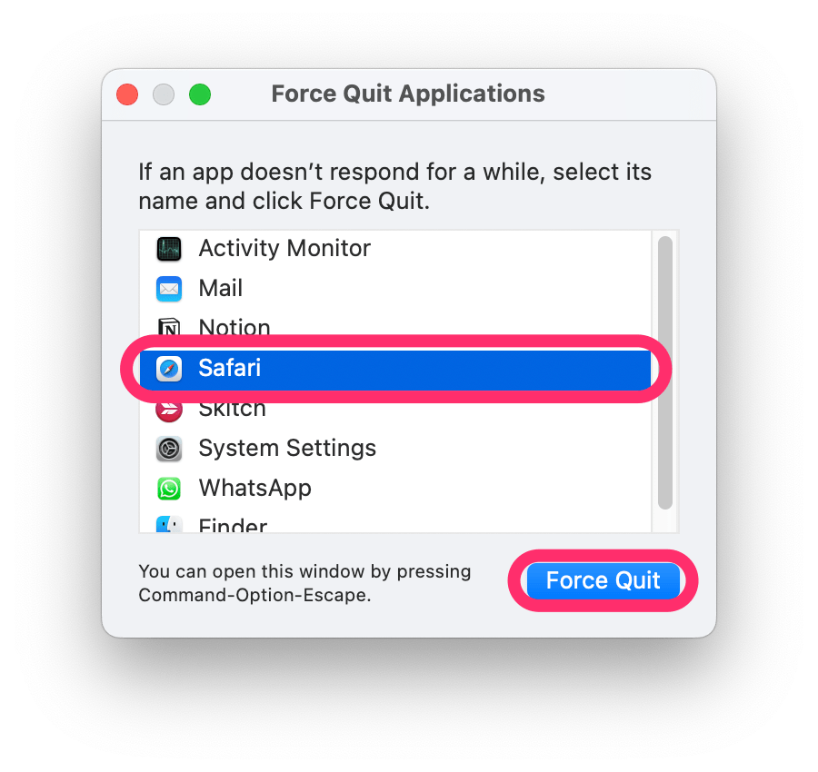818x772 pixels.
Task: Click the Skitch app icon
Action: (x=169, y=410)
